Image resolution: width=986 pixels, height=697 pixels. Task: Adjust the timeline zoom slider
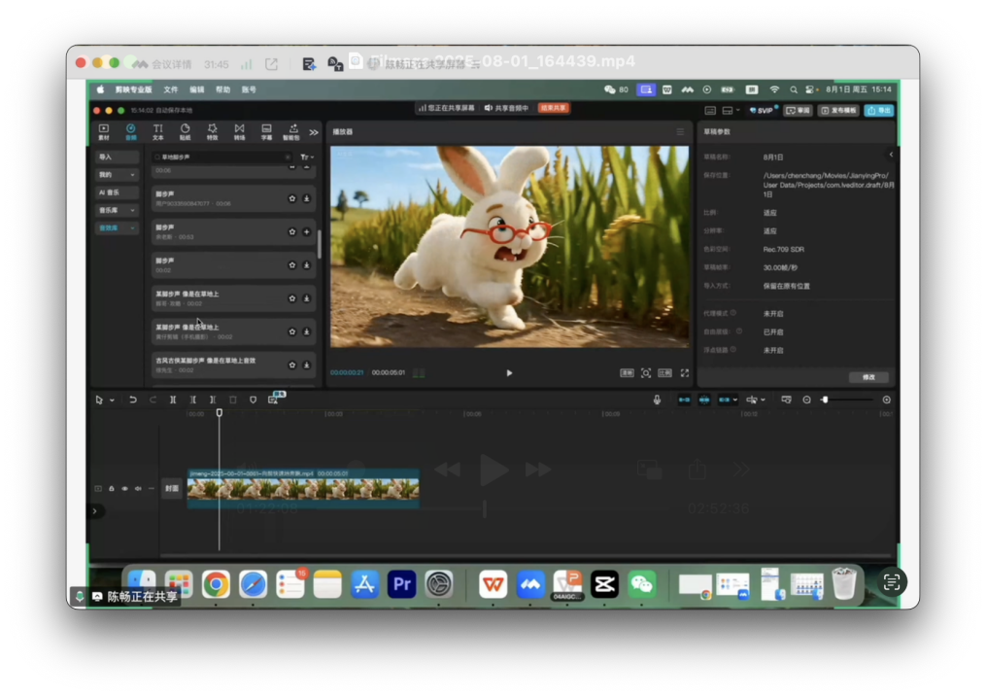pos(825,400)
